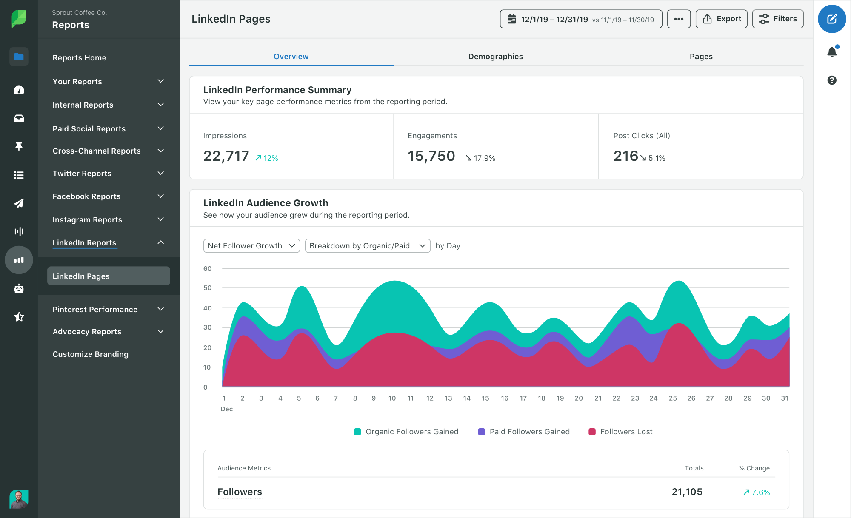Open the date range picker 12/1/19 – 12/31/19
The width and height of the screenshot is (851, 518).
pos(581,19)
